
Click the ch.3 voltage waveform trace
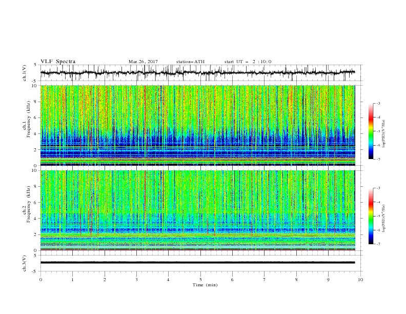197,263
